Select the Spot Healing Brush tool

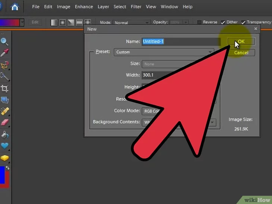click(x=5, y=111)
